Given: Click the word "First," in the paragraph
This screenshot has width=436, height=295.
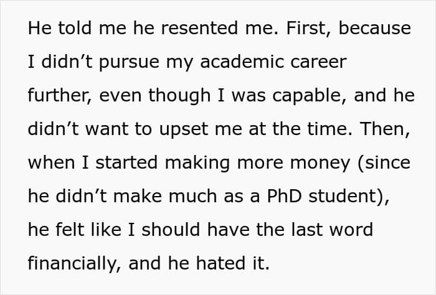Looking at the screenshot, I should [309, 29].
